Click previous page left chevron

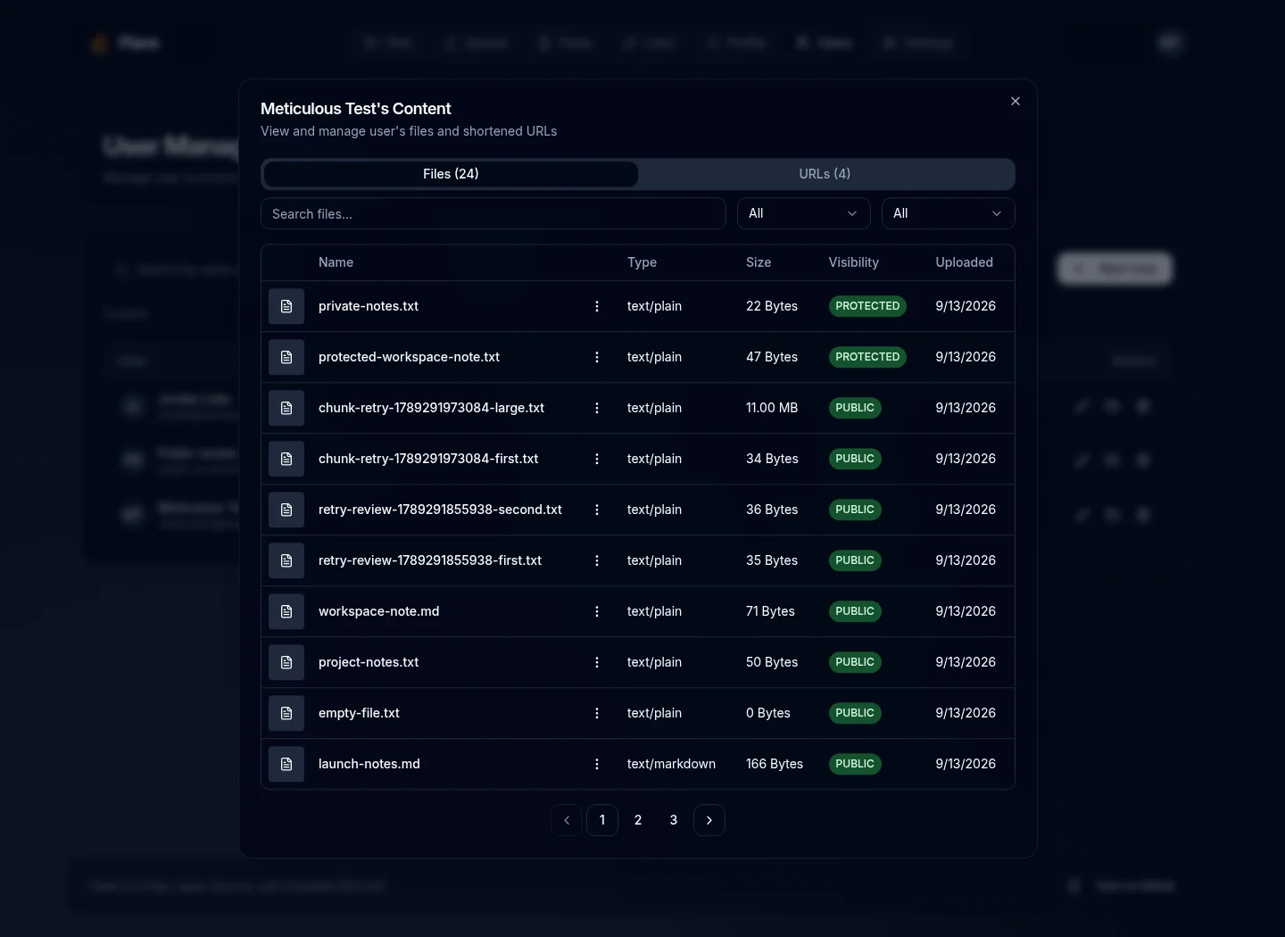tap(567, 820)
